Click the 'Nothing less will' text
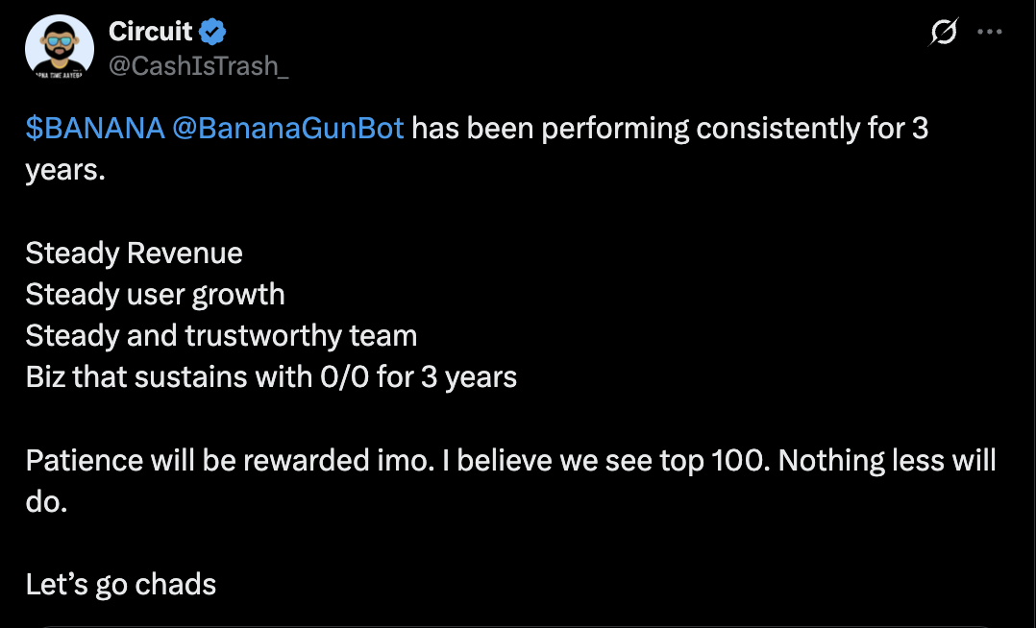 point(887,460)
